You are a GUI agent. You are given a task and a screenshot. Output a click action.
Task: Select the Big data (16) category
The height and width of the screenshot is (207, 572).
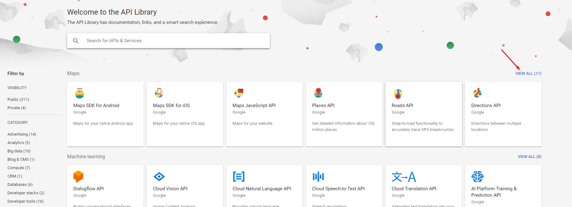(19, 151)
